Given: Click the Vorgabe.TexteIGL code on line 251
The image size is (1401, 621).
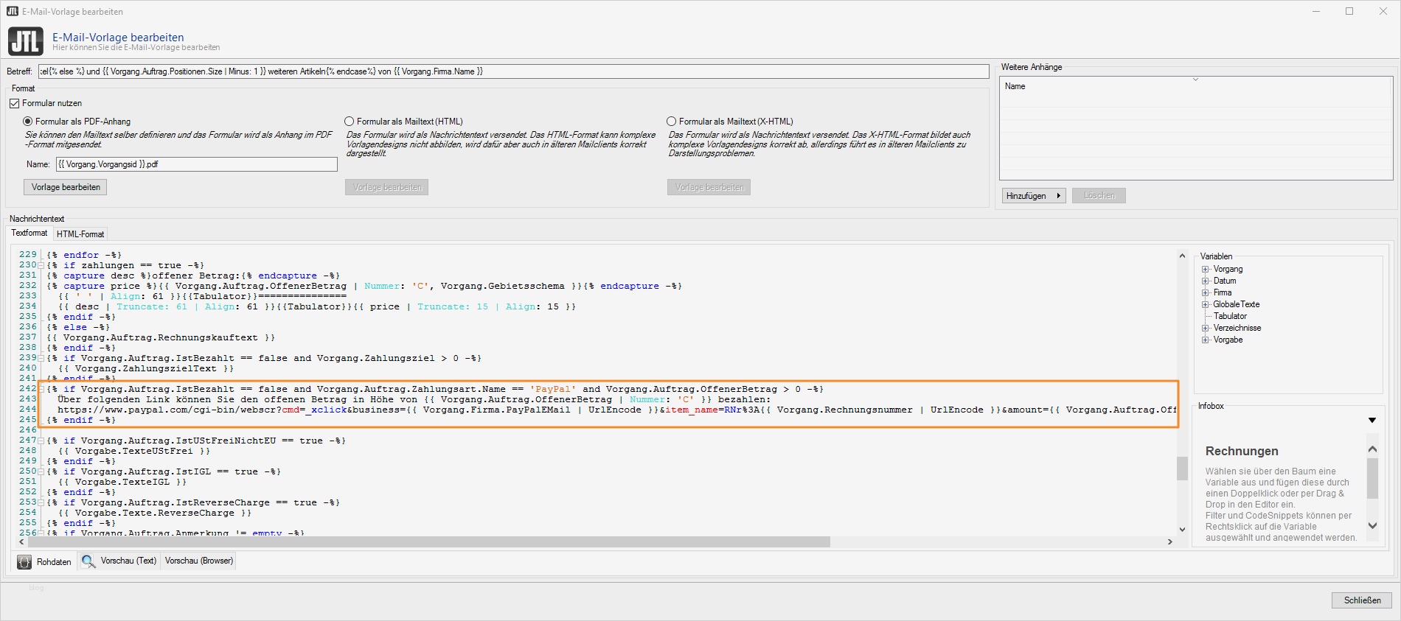Looking at the screenshot, I should point(122,482).
